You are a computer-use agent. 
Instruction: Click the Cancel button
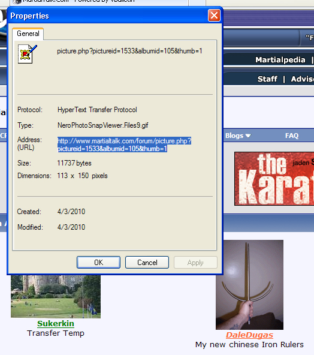(x=147, y=263)
